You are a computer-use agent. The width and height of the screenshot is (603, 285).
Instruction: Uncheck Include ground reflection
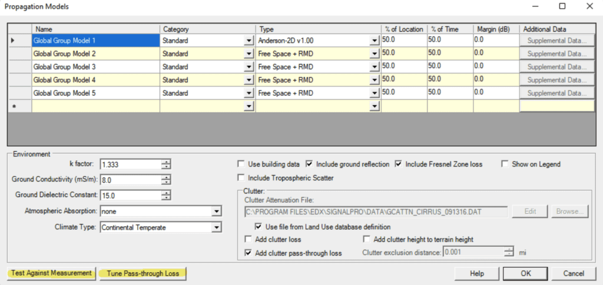310,164
